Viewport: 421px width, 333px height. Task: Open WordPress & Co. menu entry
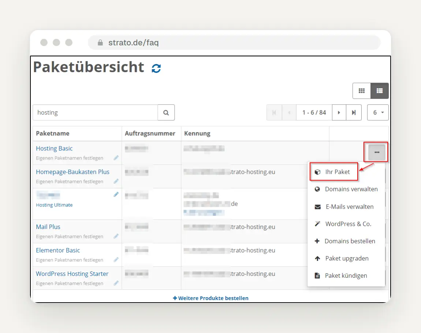coord(346,224)
